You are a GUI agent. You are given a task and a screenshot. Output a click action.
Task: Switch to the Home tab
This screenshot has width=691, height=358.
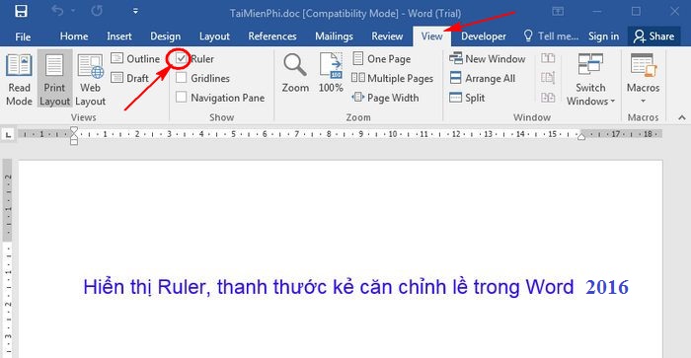click(74, 36)
